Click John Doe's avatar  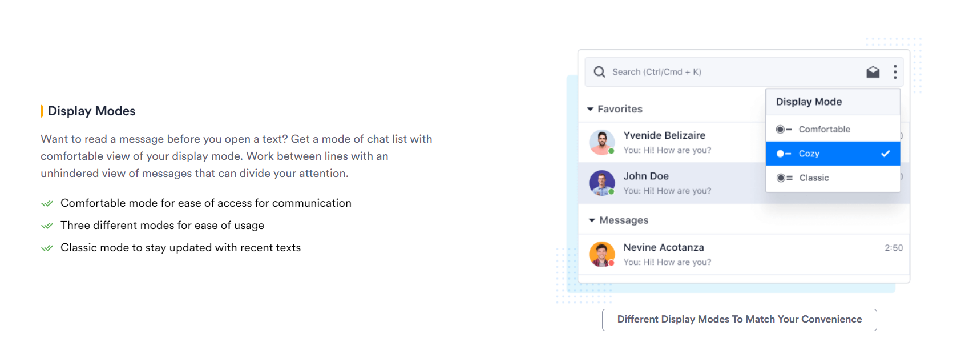coord(602,183)
